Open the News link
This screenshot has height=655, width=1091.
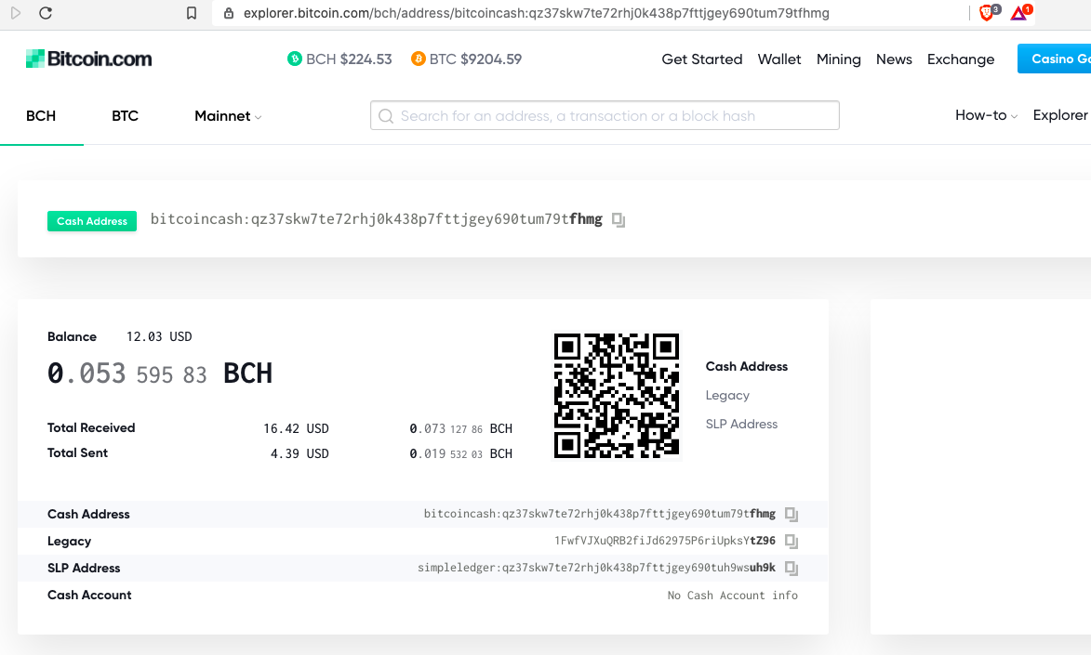click(x=894, y=59)
